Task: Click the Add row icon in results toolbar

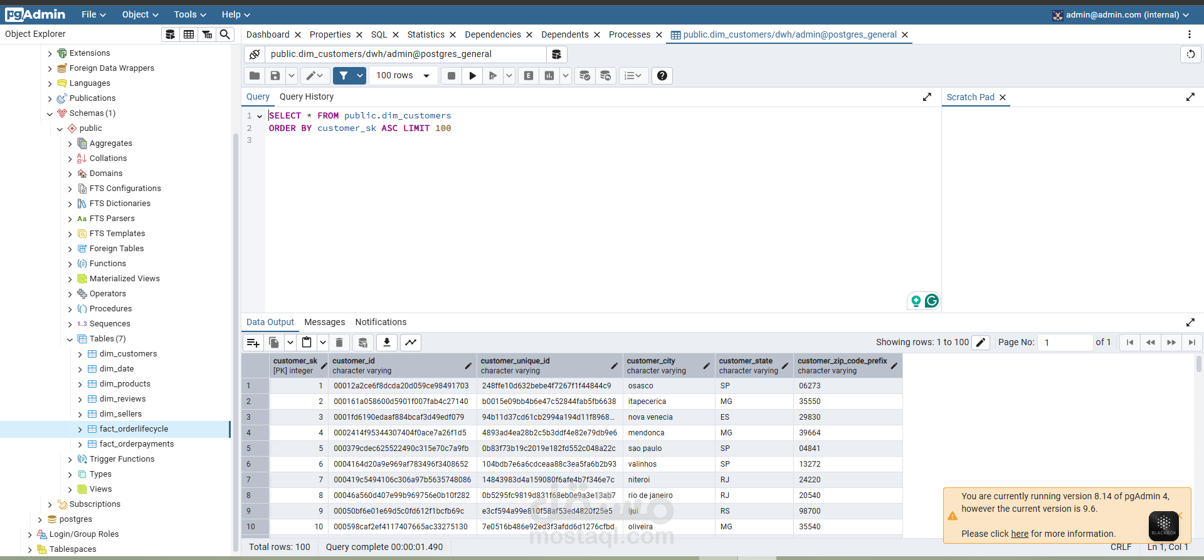Action: 253,343
